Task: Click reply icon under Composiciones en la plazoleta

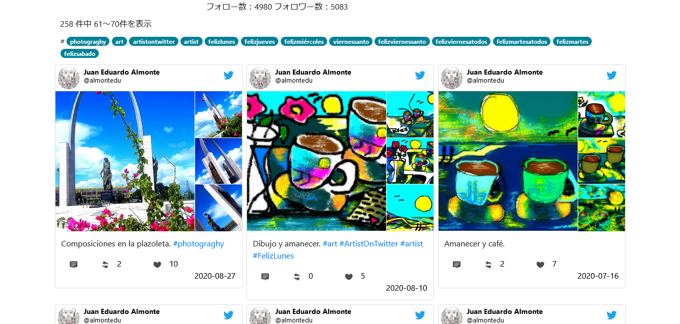Action: 74,265
